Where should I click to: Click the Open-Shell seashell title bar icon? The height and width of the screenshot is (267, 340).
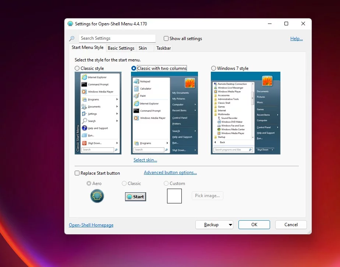(x=70, y=24)
